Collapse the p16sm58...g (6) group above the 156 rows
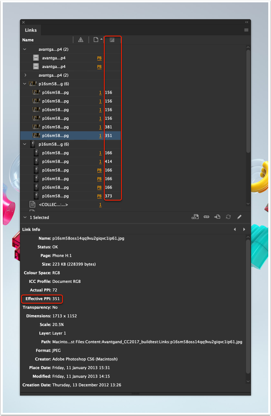The image size is (271, 416). [25, 84]
